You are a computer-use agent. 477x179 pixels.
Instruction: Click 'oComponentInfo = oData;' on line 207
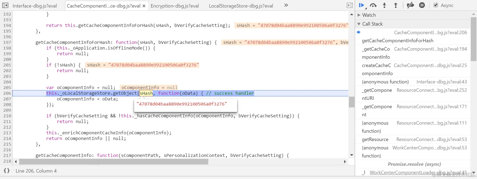(87, 99)
